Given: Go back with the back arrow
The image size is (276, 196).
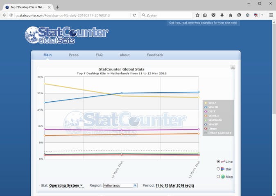Looking at the screenshot, I should point(5,15).
